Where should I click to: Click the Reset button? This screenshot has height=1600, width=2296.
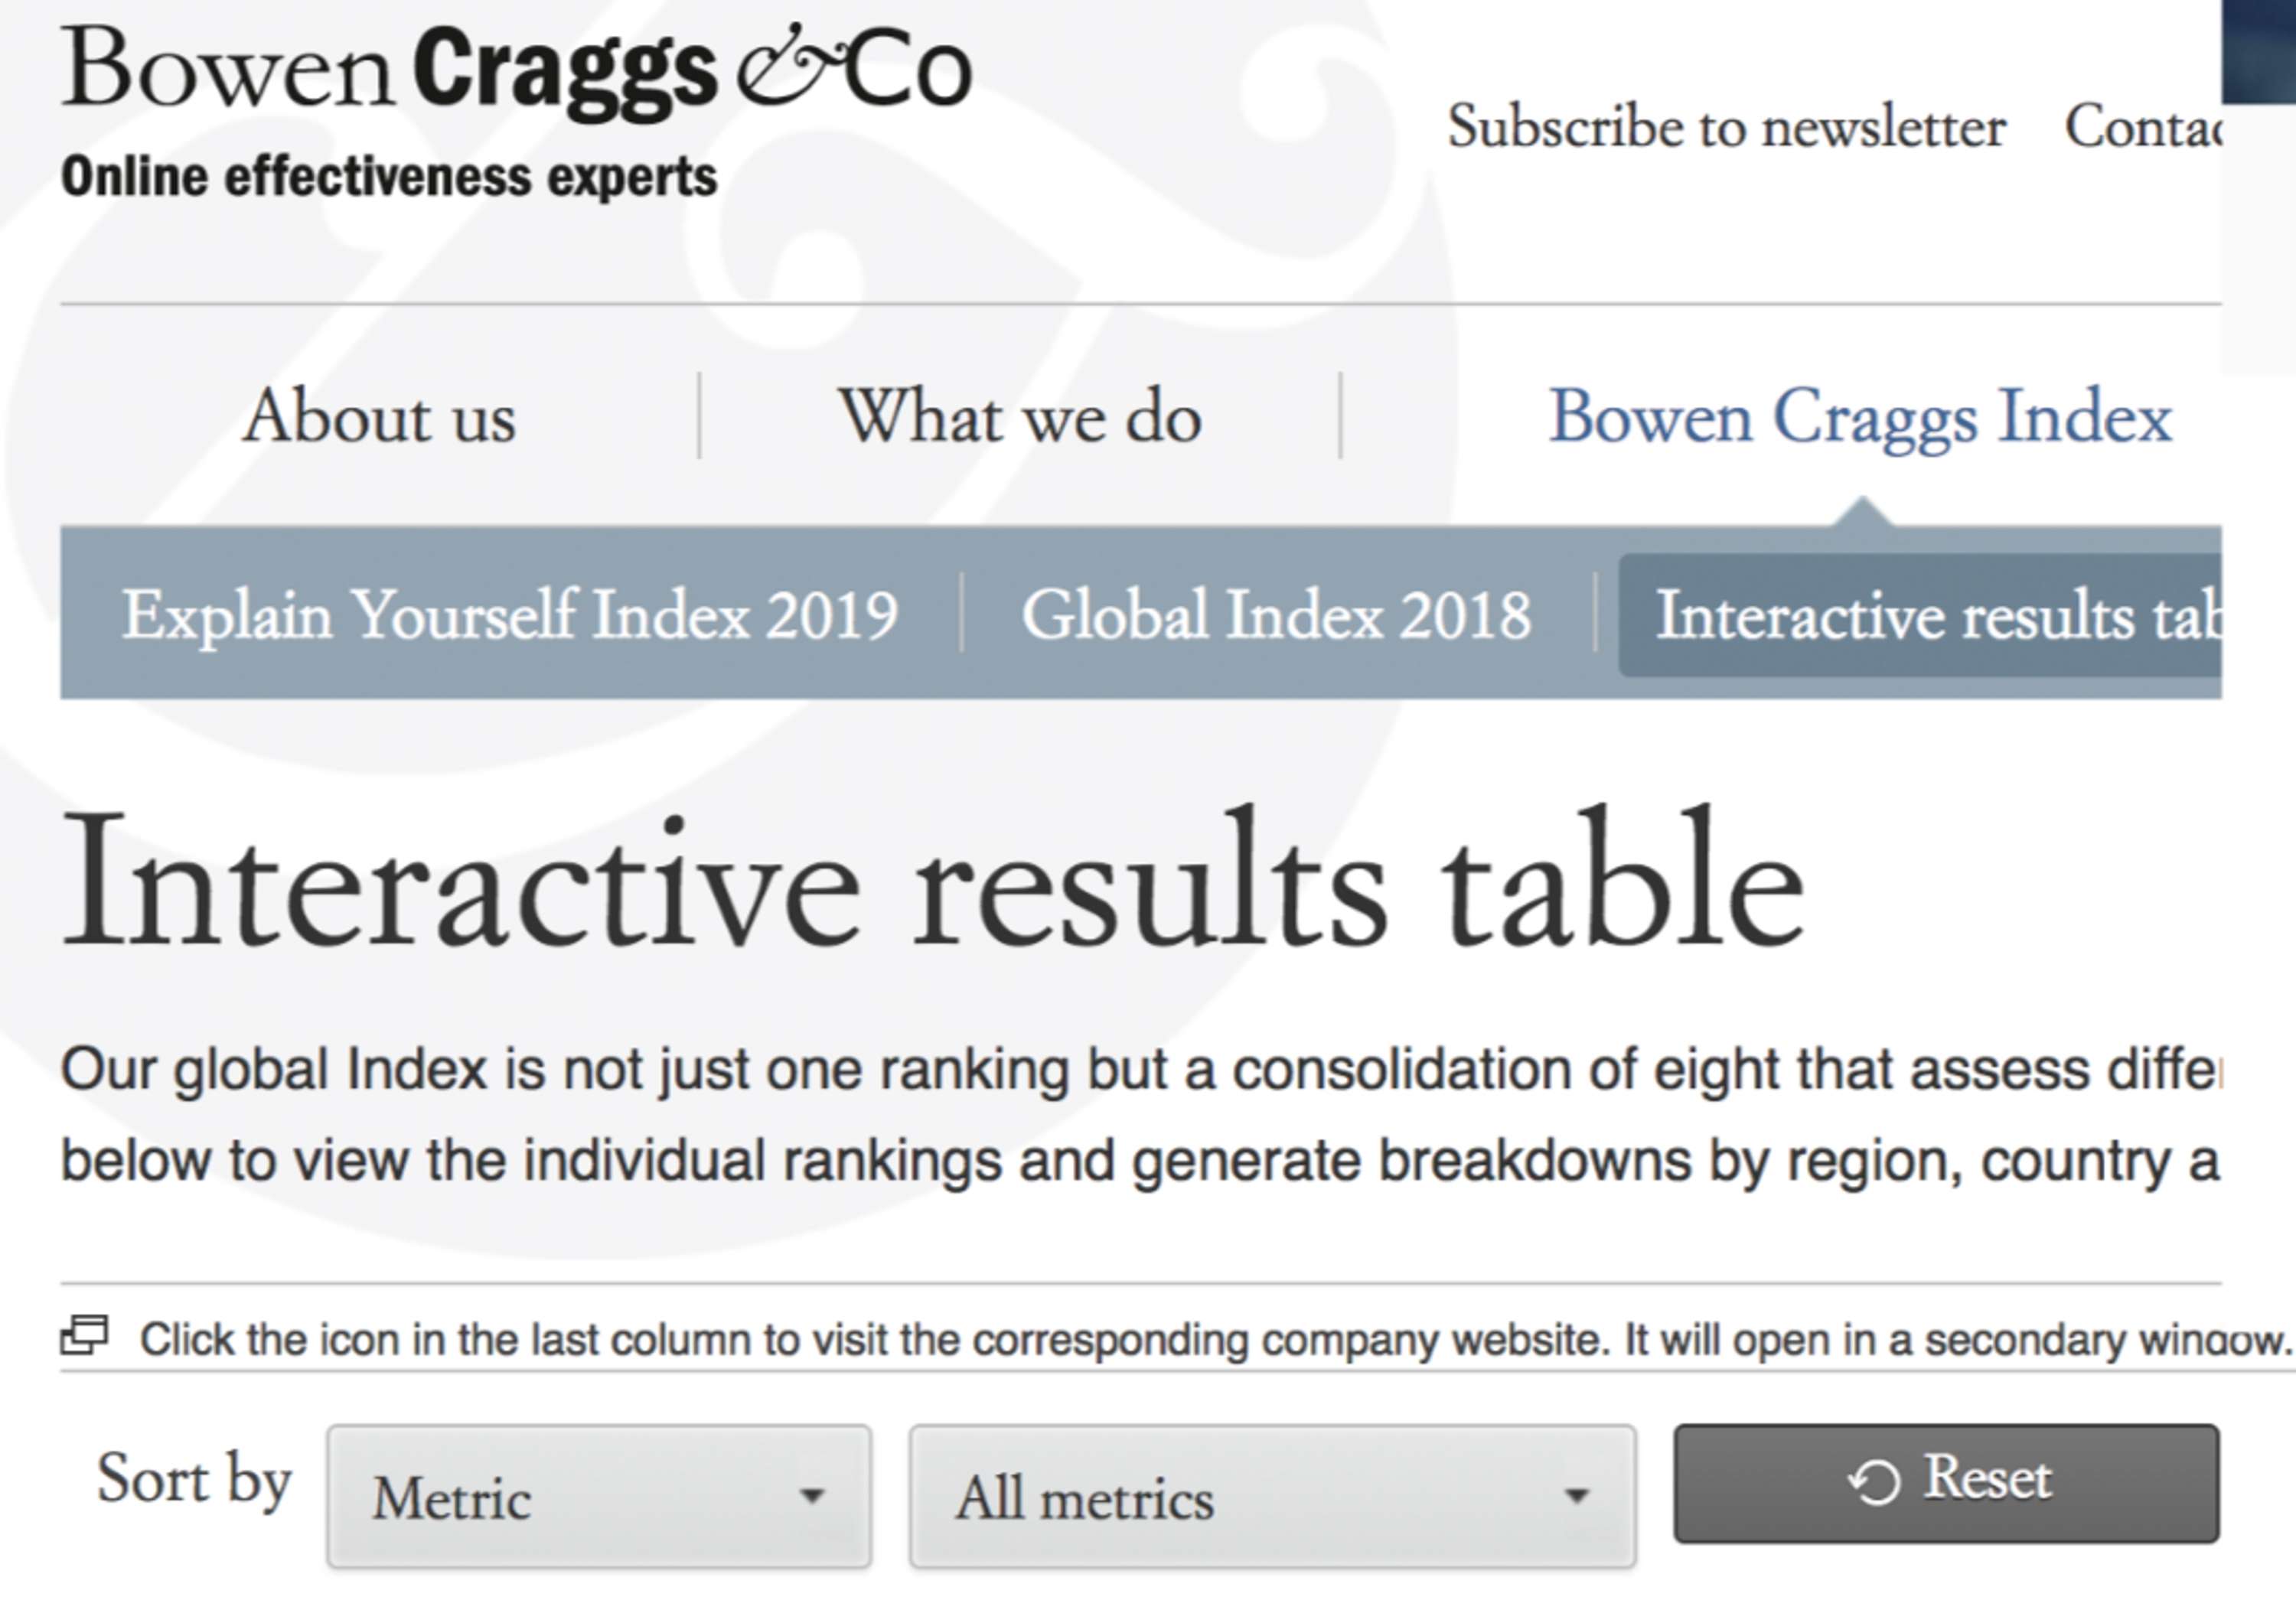pyautogui.click(x=1947, y=1483)
